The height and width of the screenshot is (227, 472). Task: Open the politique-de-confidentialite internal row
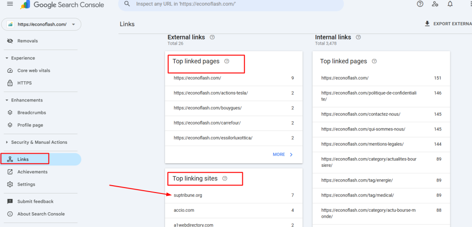pyautogui.click(x=381, y=96)
